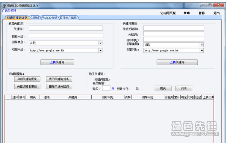Image resolution: width=227 pixels, height=143 pixels.
Task: Click 累计 column header
Action: [x=177, y=97]
